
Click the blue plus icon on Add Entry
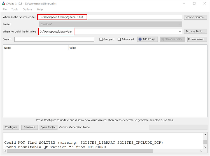click(x=140, y=39)
